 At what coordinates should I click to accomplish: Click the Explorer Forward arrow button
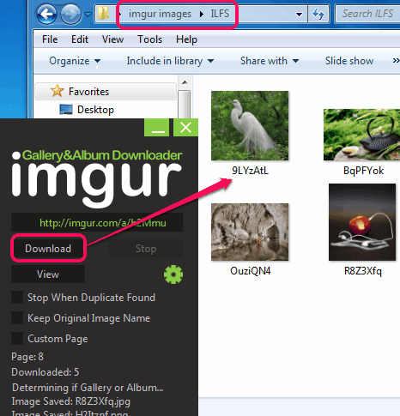70,14
